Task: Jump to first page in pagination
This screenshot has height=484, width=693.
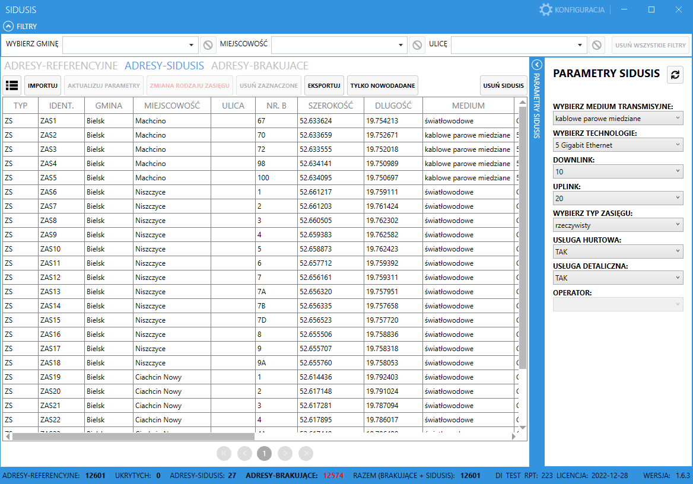Action: coord(224,453)
